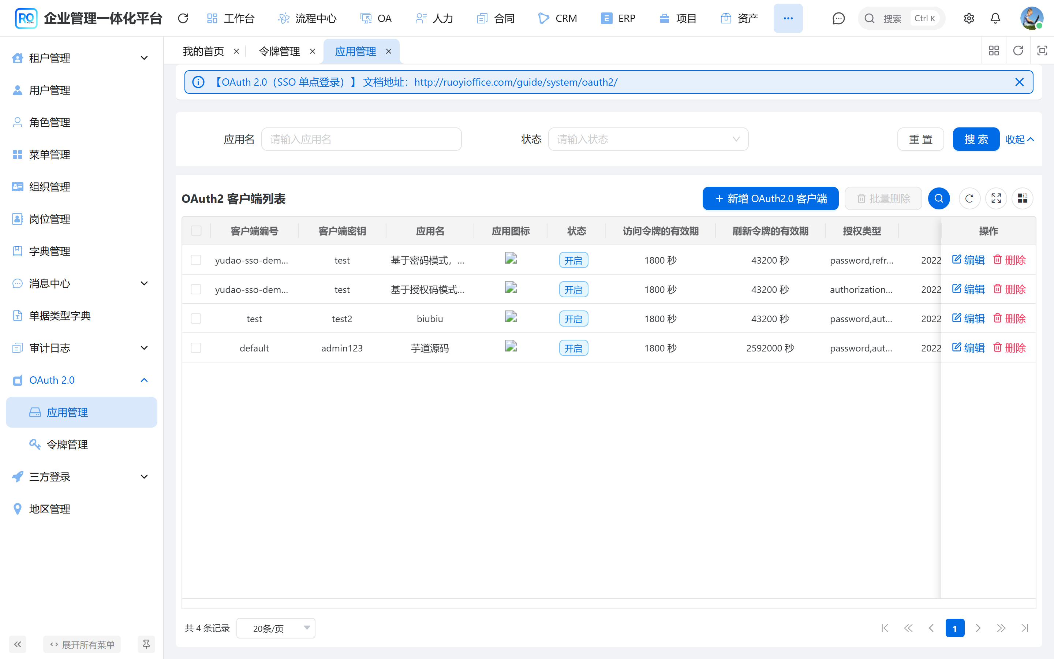Edit the biubiu application row
The width and height of the screenshot is (1054, 659).
tap(968, 318)
